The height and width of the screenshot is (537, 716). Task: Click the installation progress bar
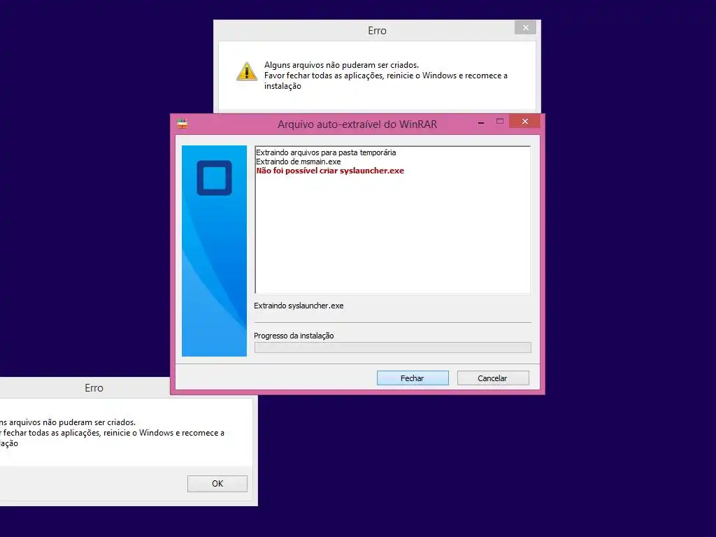tap(393, 348)
